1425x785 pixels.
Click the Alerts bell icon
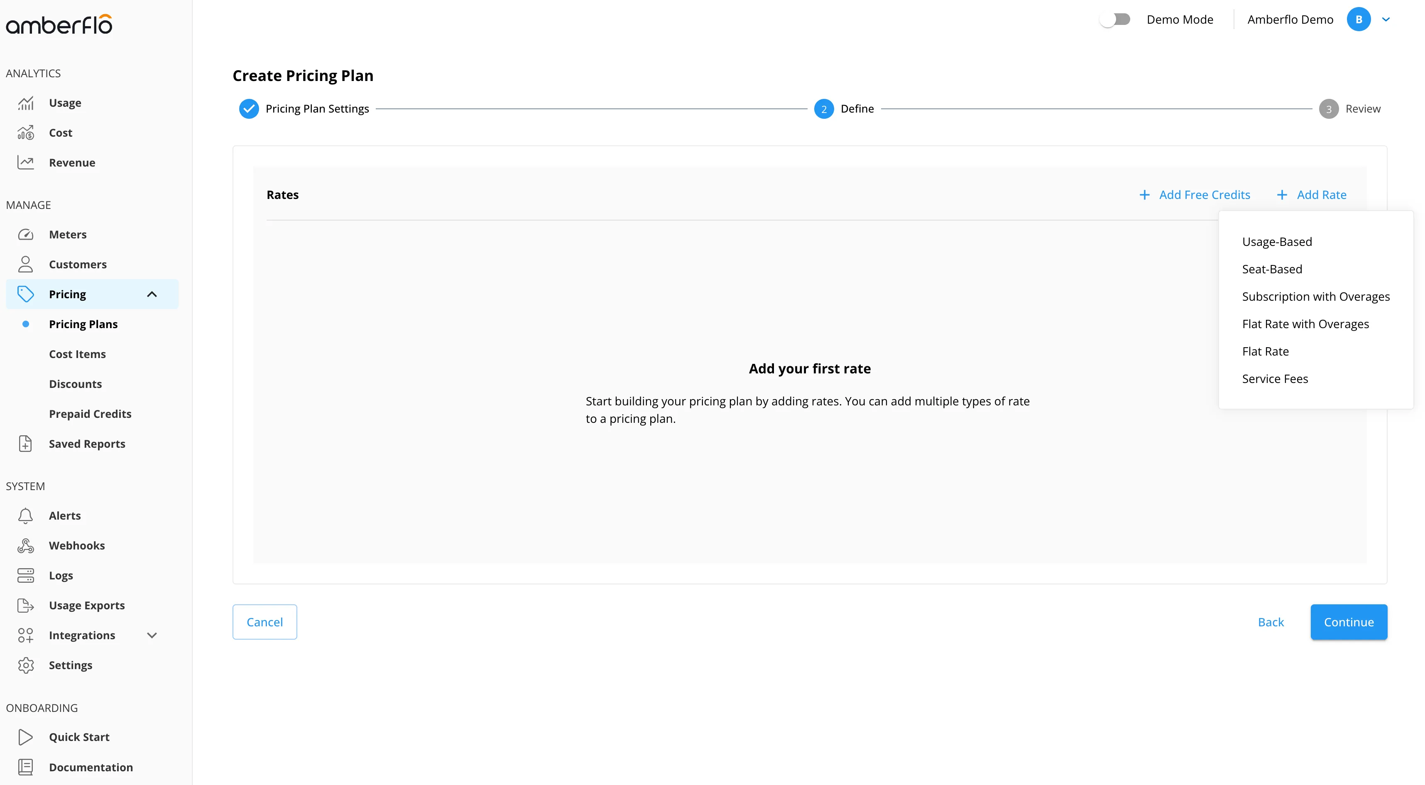25,515
